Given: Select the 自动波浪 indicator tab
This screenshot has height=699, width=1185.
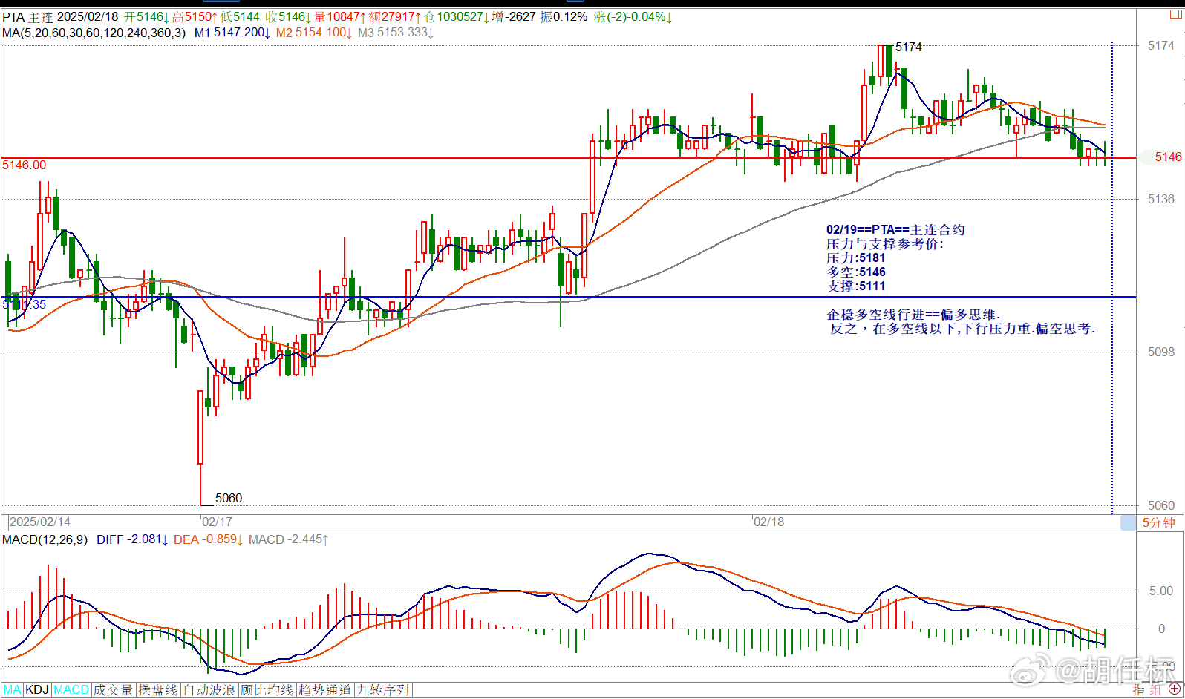Looking at the screenshot, I should (x=209, y=690).
